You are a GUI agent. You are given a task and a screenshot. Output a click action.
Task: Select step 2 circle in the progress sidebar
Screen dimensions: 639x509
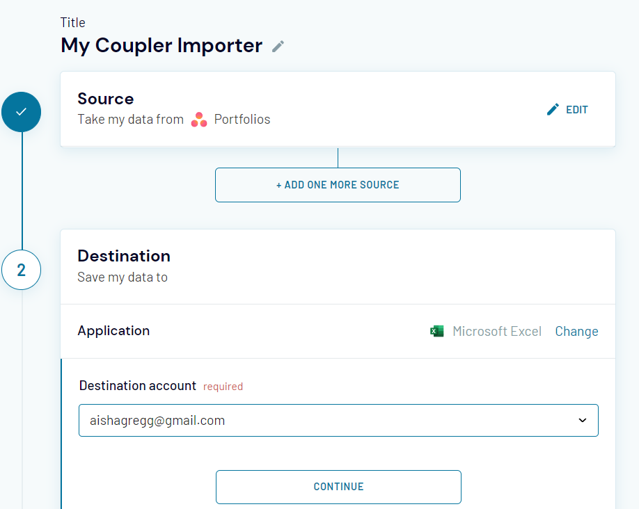(x=22, y=270)
